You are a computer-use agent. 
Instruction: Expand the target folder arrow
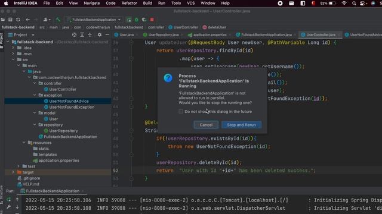click(x=13, y=172)
